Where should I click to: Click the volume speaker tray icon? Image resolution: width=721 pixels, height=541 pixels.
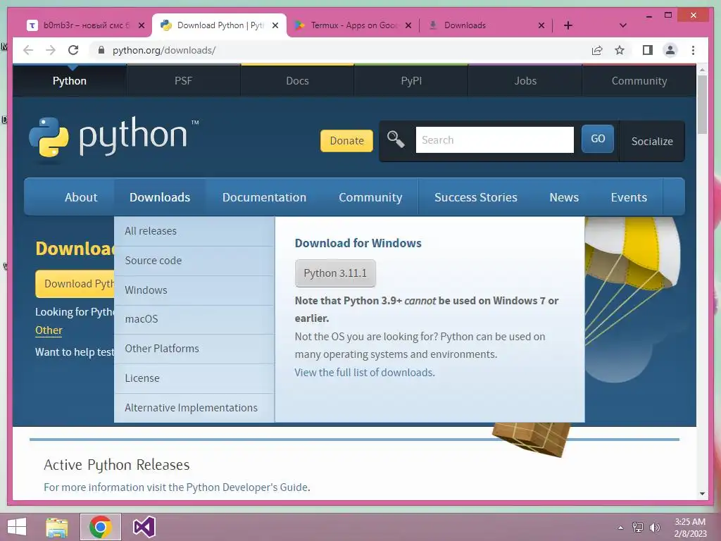(655, 527)
